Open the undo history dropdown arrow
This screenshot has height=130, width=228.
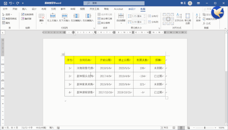[14, 3]
